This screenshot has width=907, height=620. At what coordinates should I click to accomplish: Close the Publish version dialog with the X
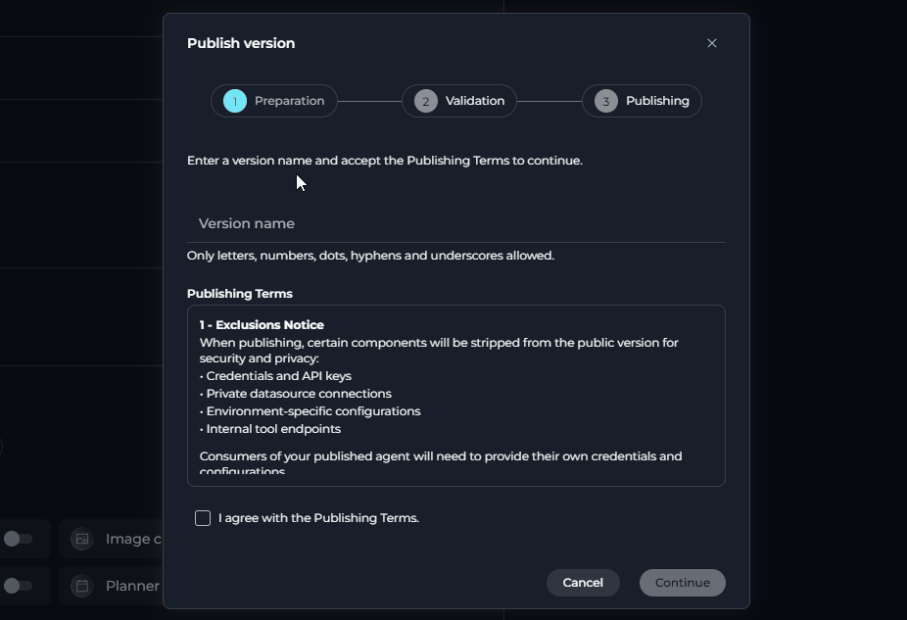coord(711,42)
